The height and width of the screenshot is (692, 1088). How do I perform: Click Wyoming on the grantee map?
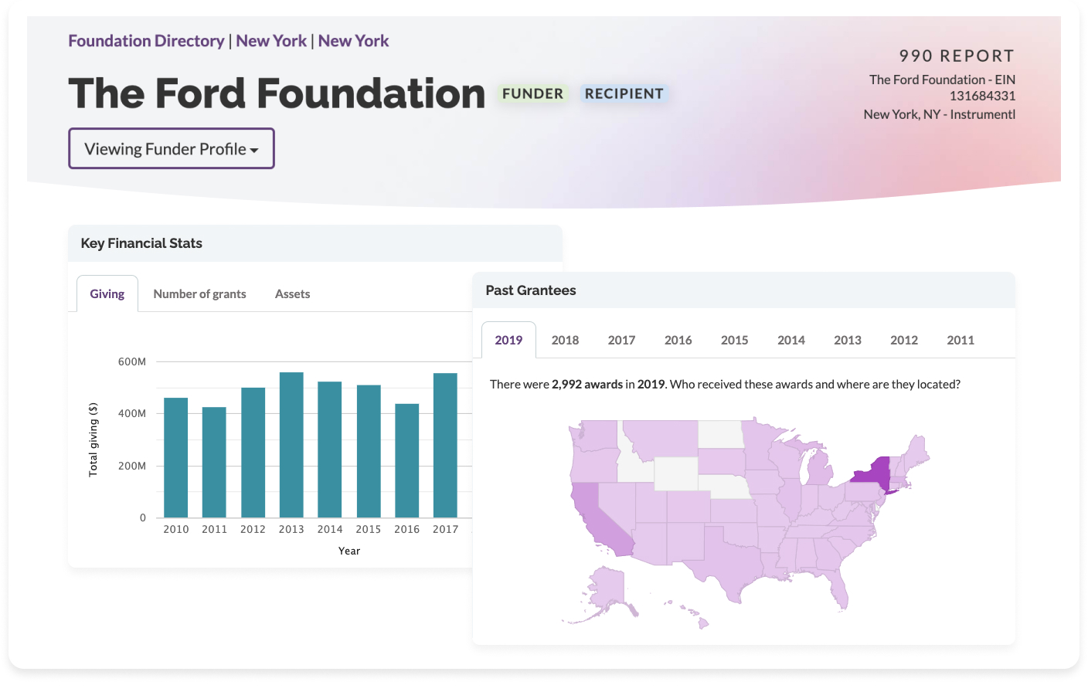[676, 473]
